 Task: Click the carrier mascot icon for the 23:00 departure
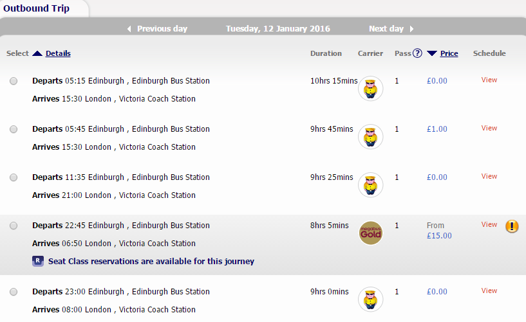371,300
